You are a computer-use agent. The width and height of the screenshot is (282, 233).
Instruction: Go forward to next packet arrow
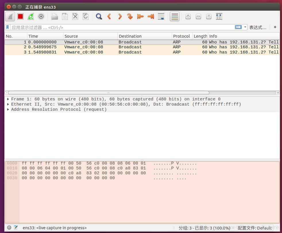point(119,17)
